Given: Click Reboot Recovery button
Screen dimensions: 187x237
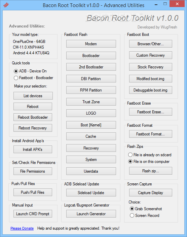Looking at the screenshot, I should tap(33, 128).
